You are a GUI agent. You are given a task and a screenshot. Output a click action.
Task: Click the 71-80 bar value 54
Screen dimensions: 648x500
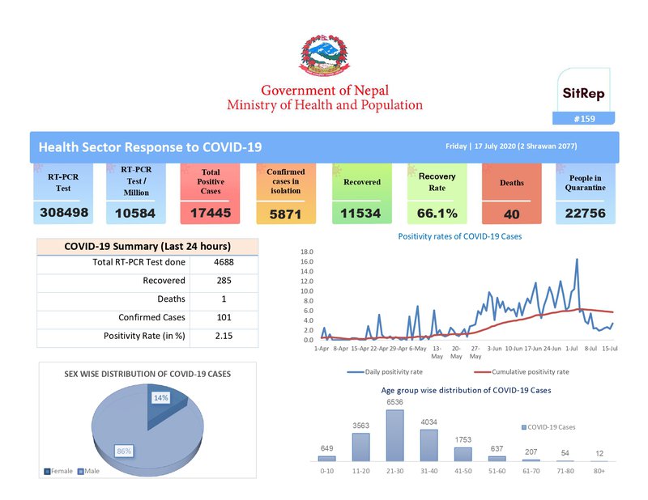(x=565, y=453)
